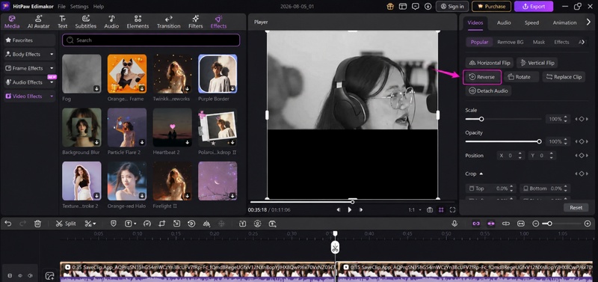The width and height of the screenshot is (598, 282).
Task: Step to the previous frame in the player
Action: tap(339, 210)
